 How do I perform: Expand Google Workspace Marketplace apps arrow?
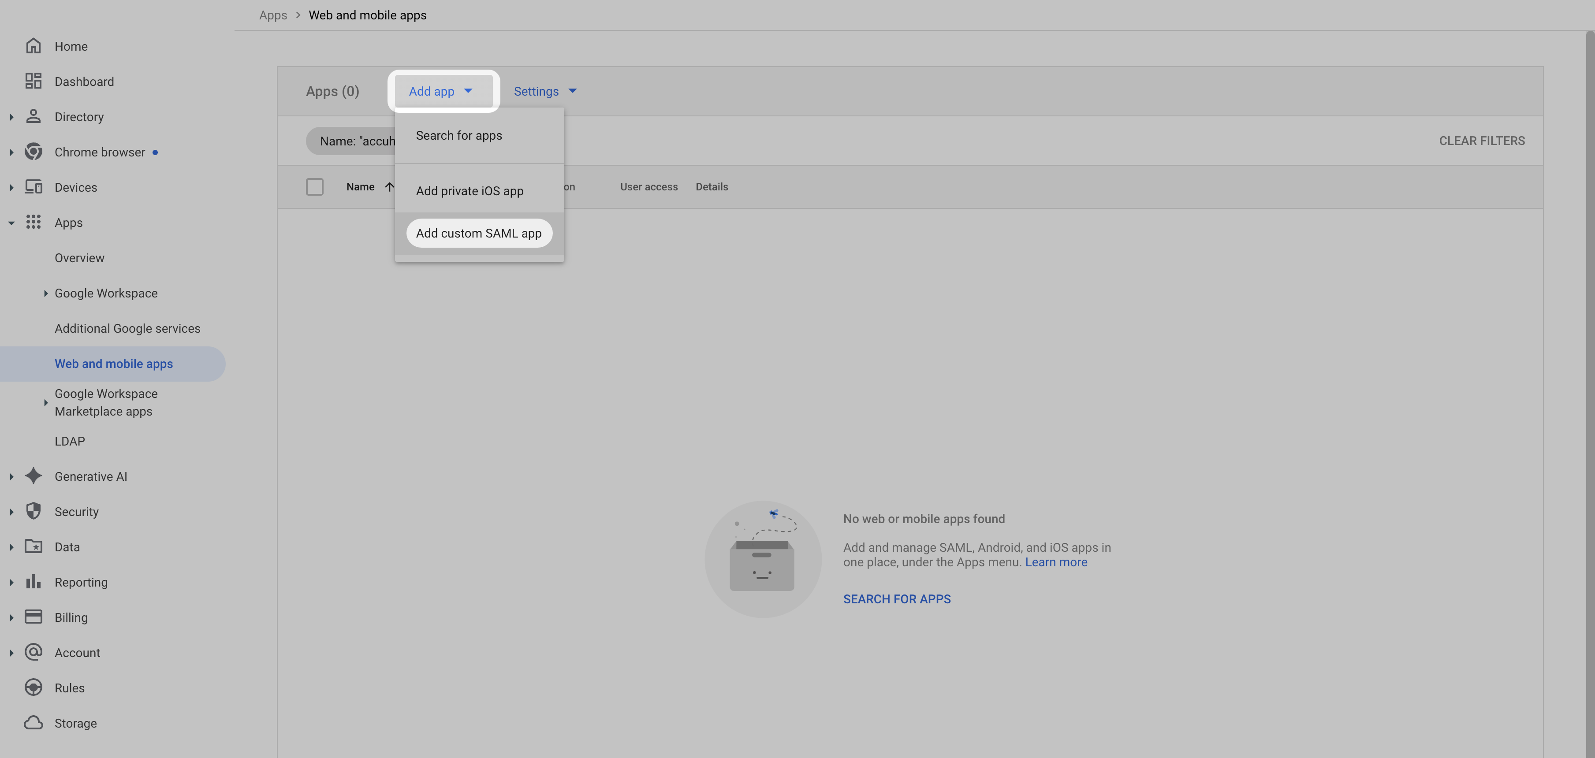45,402
